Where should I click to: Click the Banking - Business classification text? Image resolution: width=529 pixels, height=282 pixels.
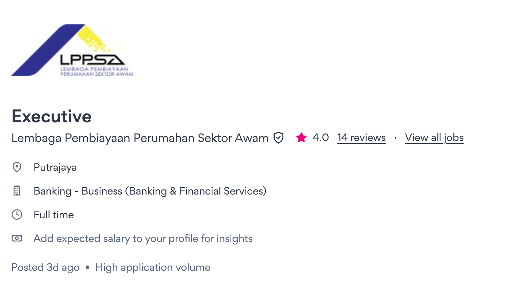pos(150,191)
